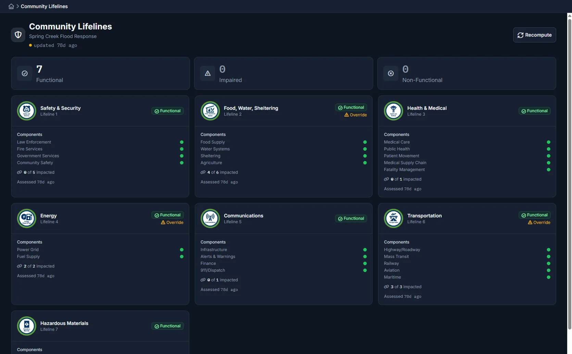Screen dimensions: 572x354
Task: Click the home icon in breadcrumb
Action: (11, 7)
